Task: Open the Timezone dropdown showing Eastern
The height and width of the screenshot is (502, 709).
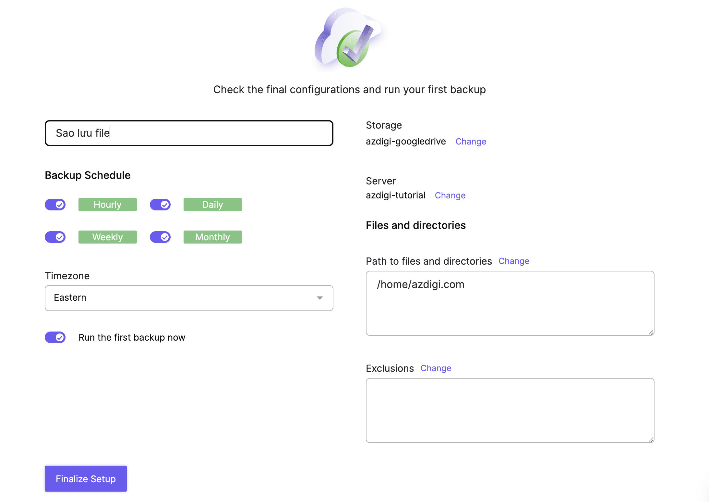Action: tap(189, 298)
